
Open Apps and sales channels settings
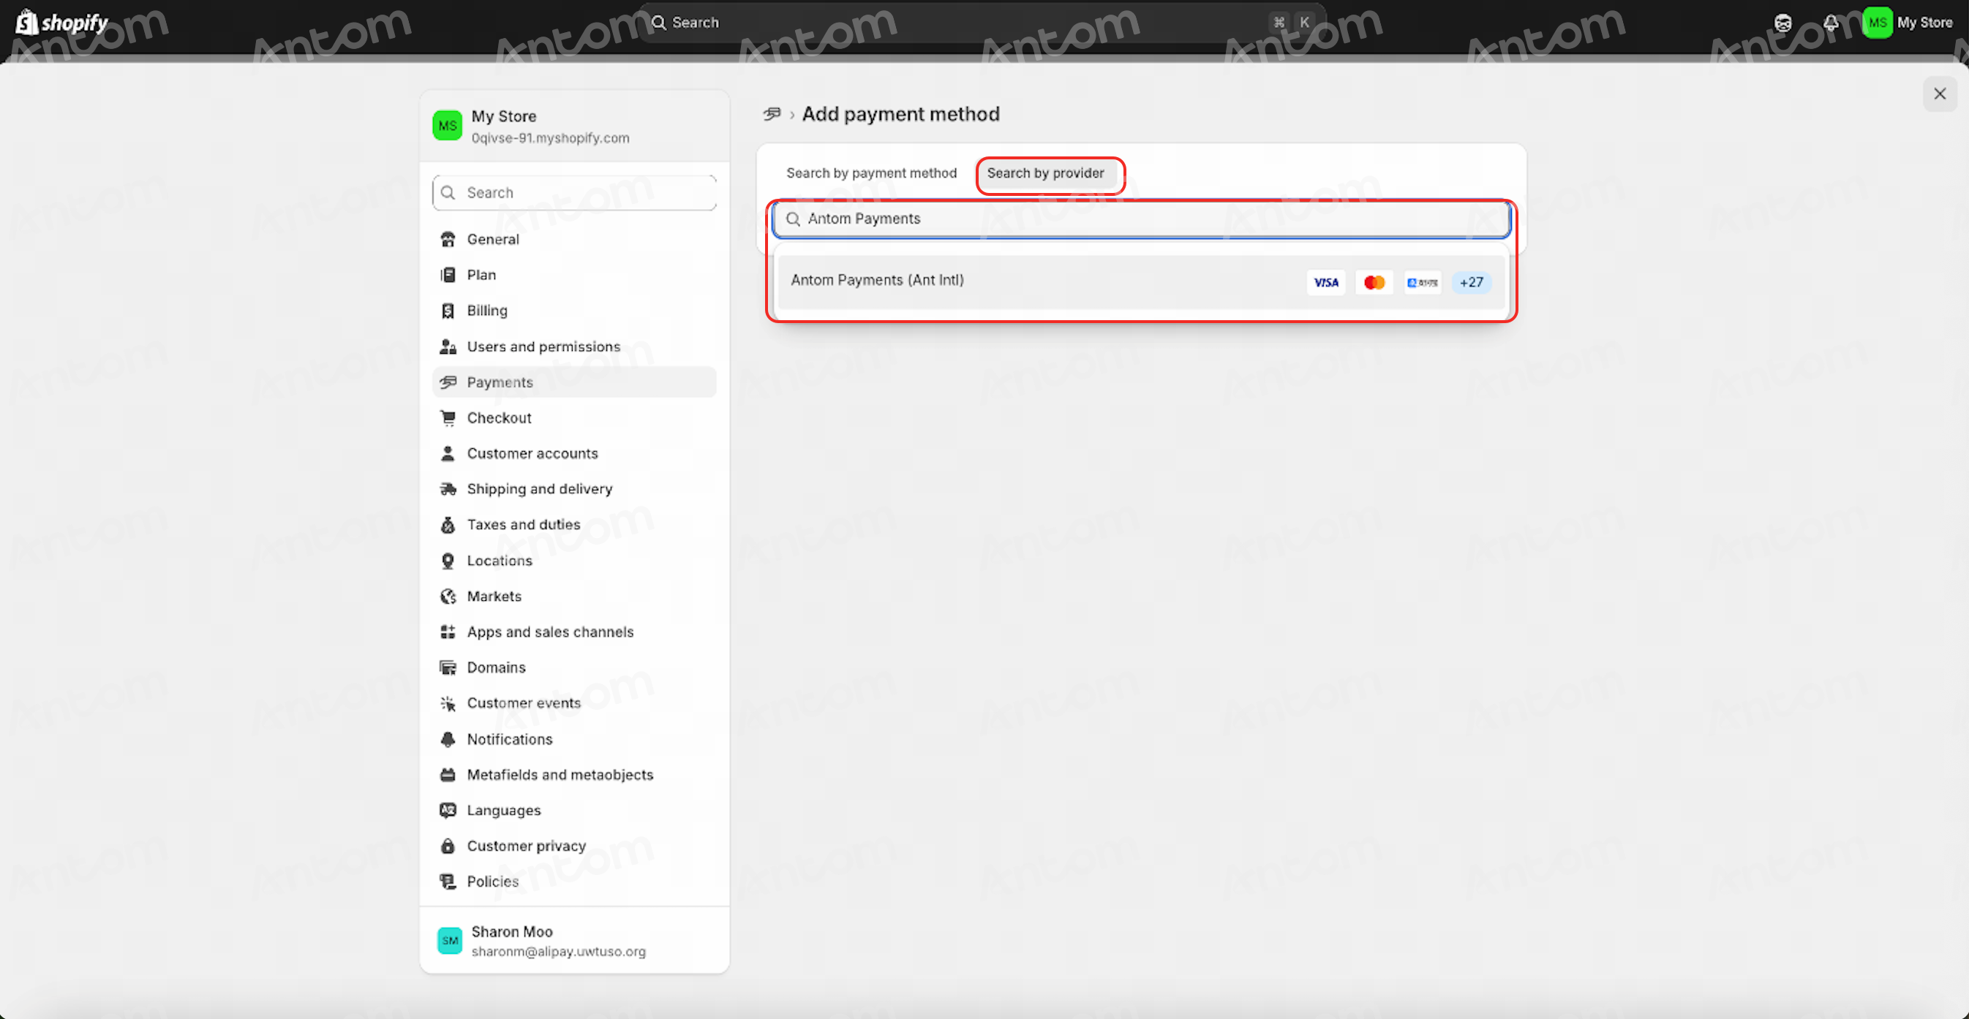tap(574, 632)
